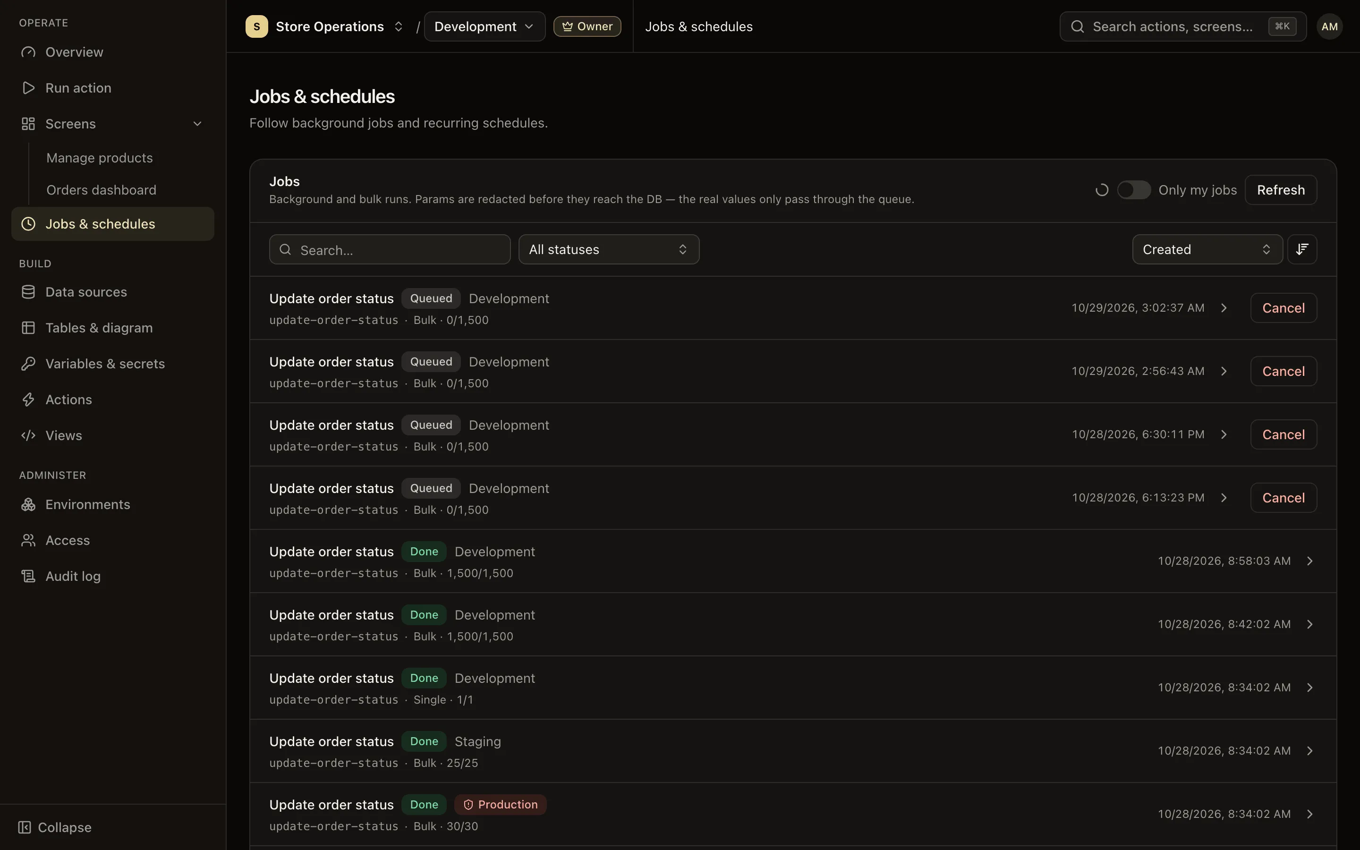Select Jobs & schedules in sidebar
Viewport: 1360px width, 850px height.
112,224
